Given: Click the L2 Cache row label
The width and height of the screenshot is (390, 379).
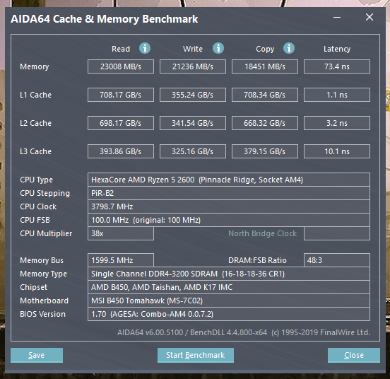Looking at the screenshot, I should (35, 123).
